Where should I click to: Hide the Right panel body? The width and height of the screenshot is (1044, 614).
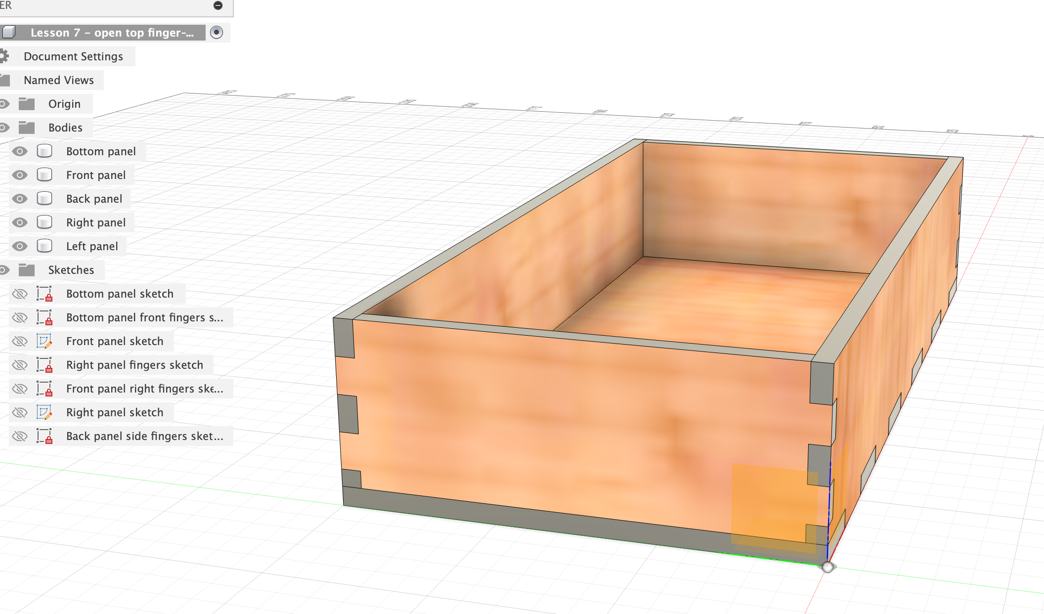click(20, 222)
